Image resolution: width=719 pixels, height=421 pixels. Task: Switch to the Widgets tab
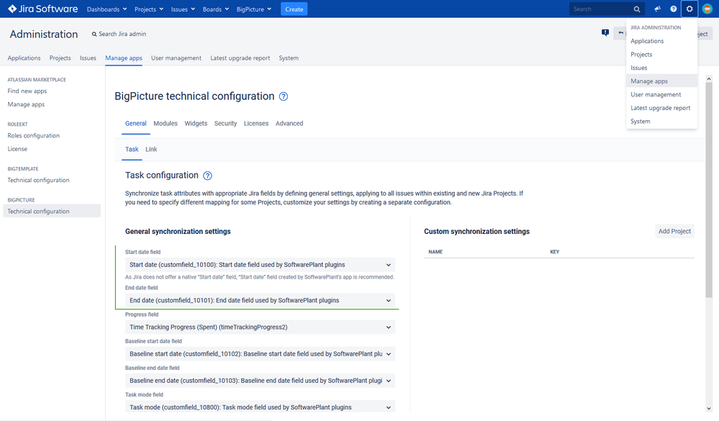196,123
